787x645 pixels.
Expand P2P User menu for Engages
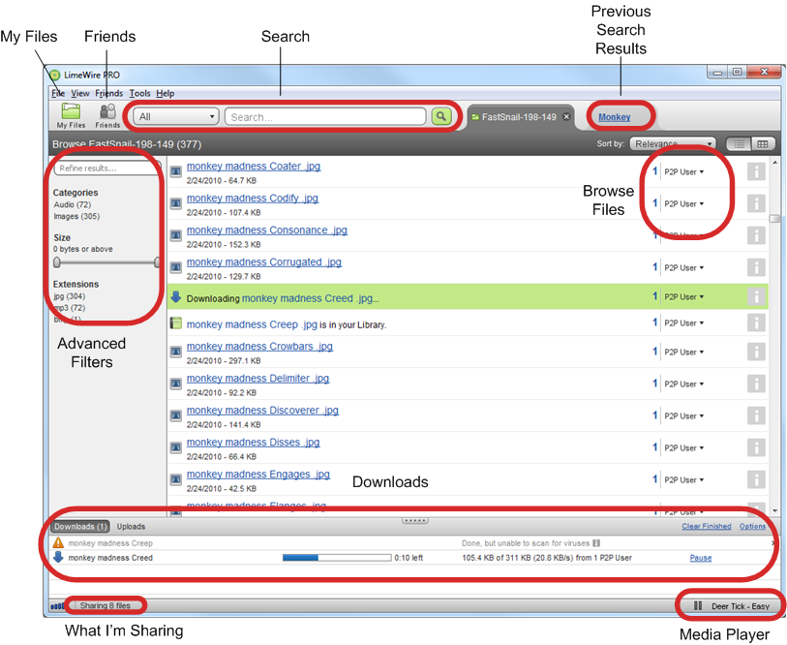pos(684,480)
